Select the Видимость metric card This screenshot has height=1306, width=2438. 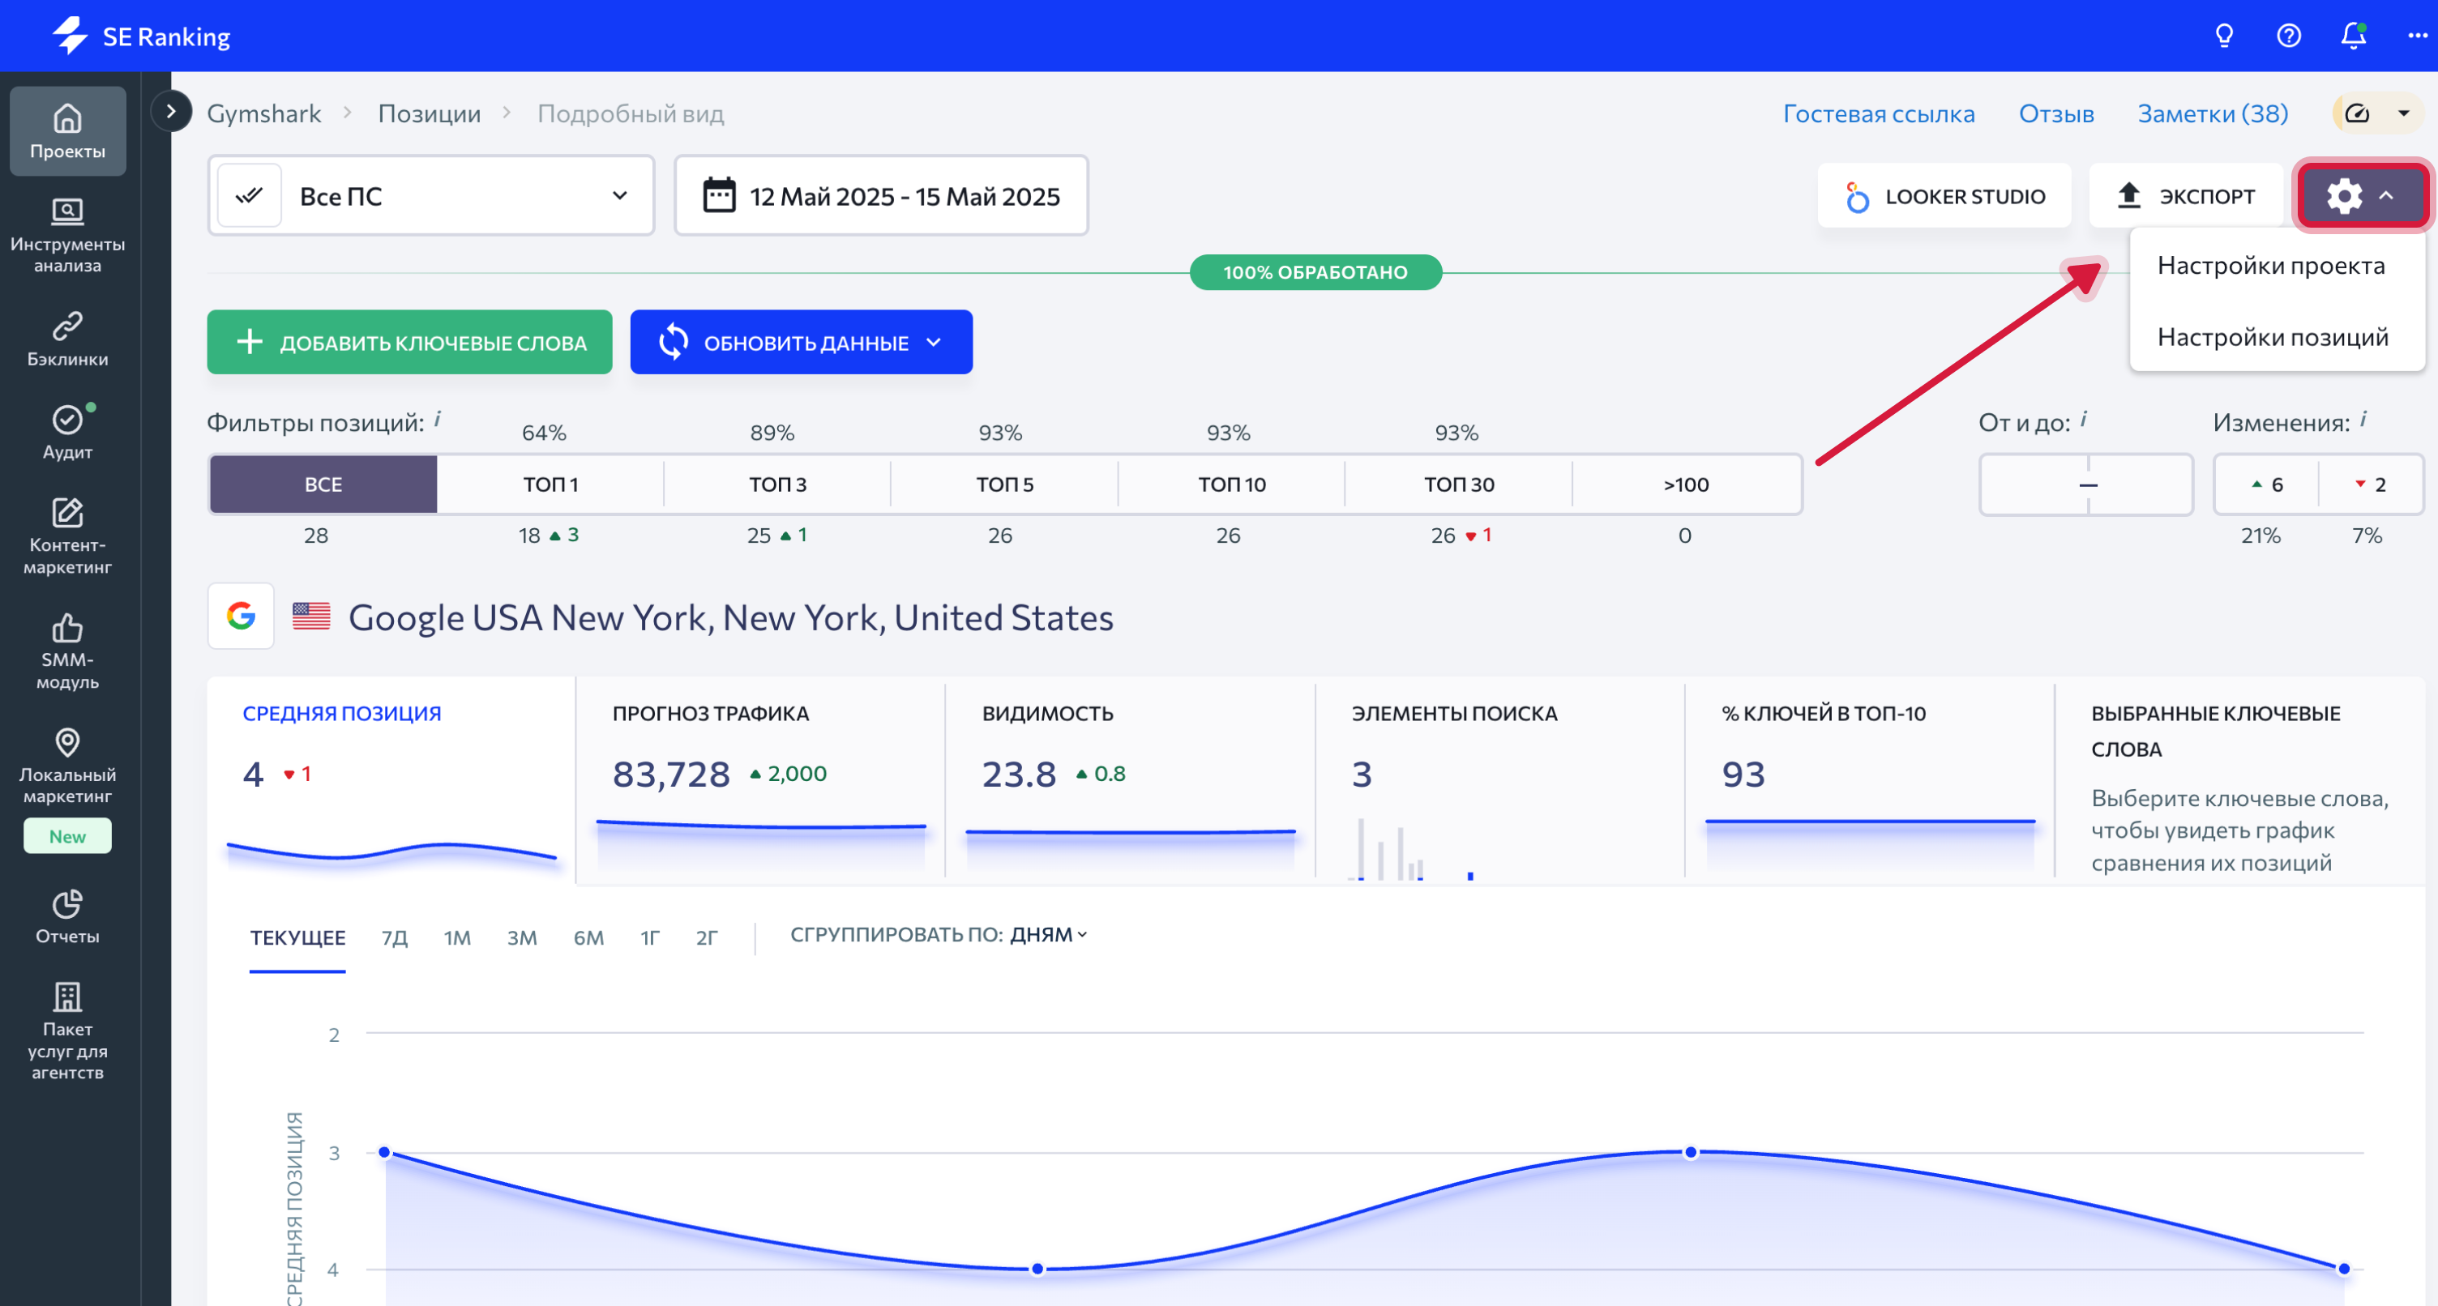point(1130,781)
